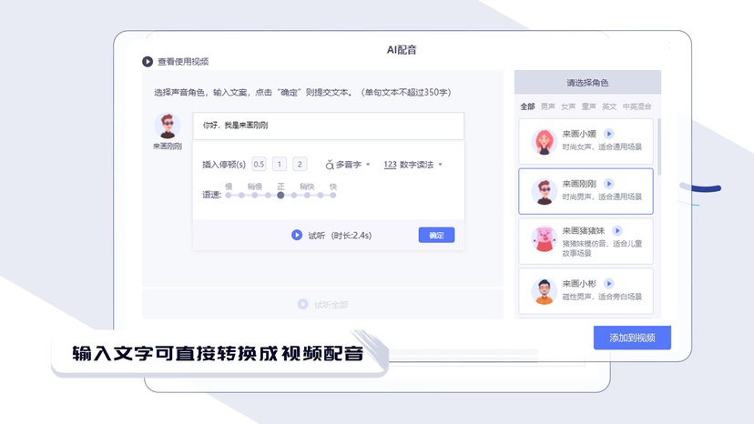The width and height of the screenshot is (754, 424).
Task: Play the 来画刚刚 voice sample
Action: click(609, 184)
